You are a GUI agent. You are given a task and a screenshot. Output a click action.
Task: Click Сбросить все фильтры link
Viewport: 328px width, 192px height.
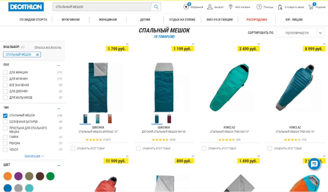(x=48, y=47)
